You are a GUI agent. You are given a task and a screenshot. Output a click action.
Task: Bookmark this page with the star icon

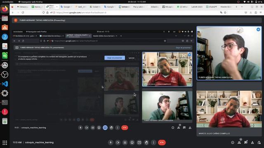coord(225,12)
